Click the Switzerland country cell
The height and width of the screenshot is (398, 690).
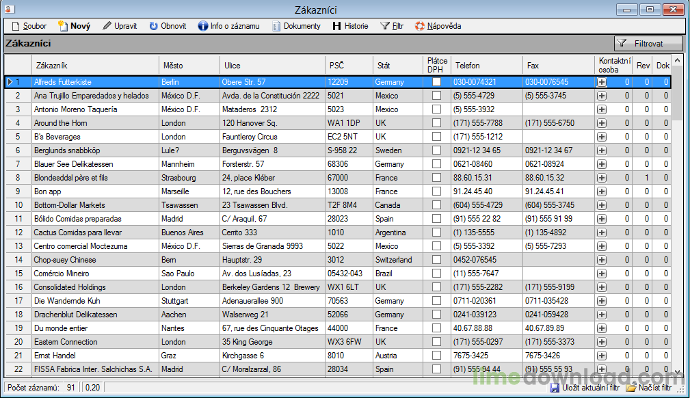point(398,260)
